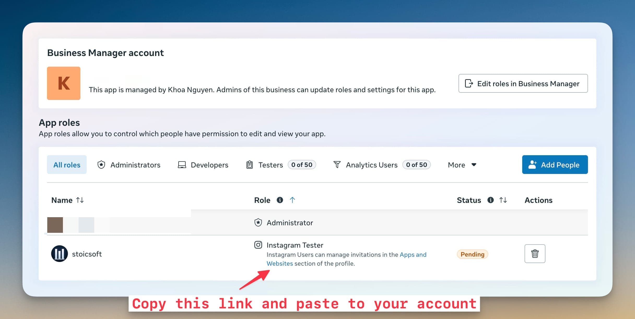This screenshot has height=319, width=635.
Task: Switch to the Administrators tab
Action: pyautogui.click(x=129, y=165)
